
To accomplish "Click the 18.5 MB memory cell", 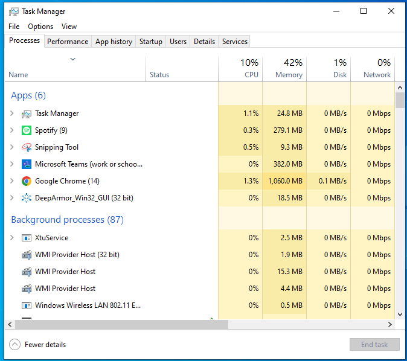I will [x=284, y=198].
